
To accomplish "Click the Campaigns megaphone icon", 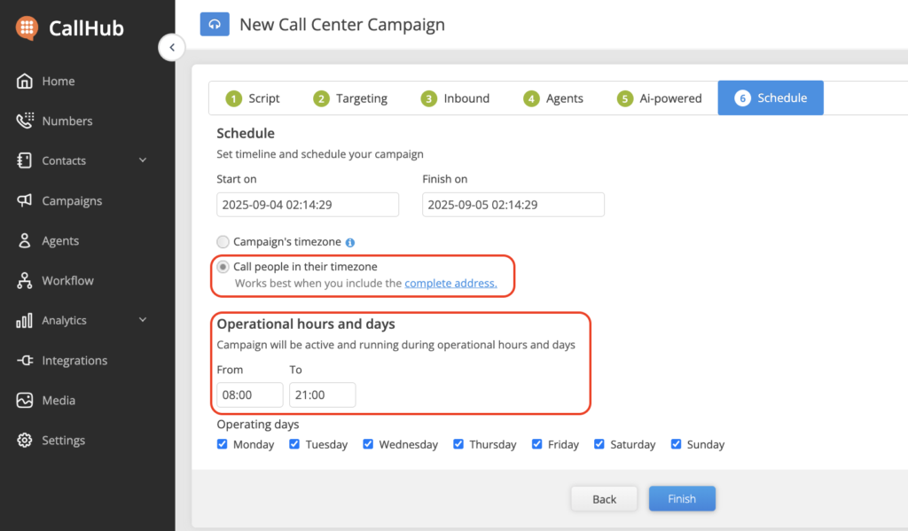I will point(25,200).
